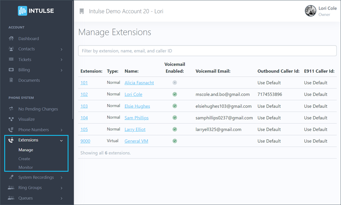Click the No Pending Changes sync icon
This screenshot has height=205, width=341.
pyautogui.click(x=11, y=109)
